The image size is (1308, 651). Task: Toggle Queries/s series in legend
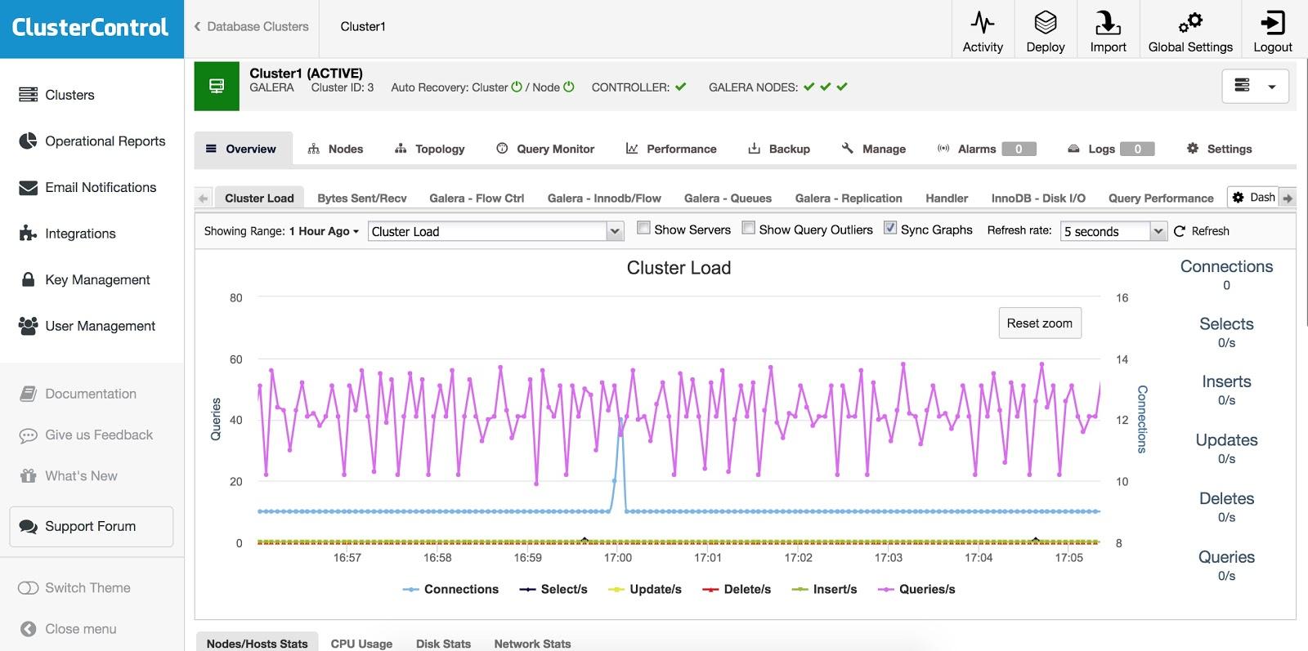coord(916,589)
